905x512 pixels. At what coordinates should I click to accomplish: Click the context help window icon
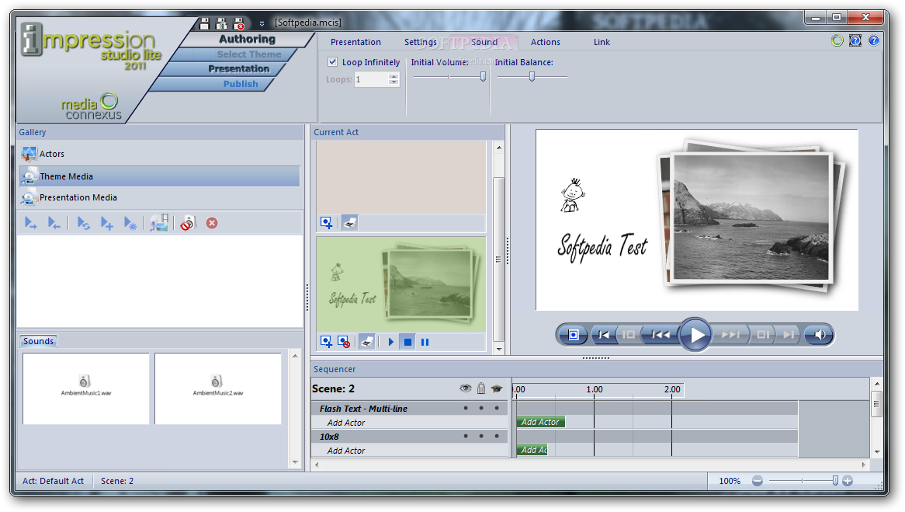855,40
